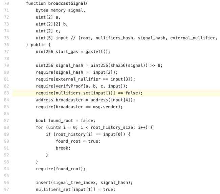Click the sha256(signal) expression

128,66
